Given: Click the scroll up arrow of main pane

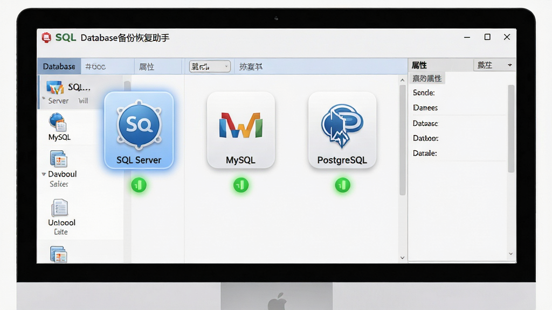Looking at the screenshot, I should (x=402, y=80).
